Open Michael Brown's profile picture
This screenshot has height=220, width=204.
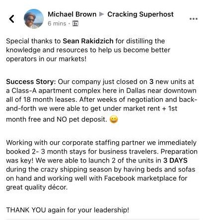click(34, 19)
